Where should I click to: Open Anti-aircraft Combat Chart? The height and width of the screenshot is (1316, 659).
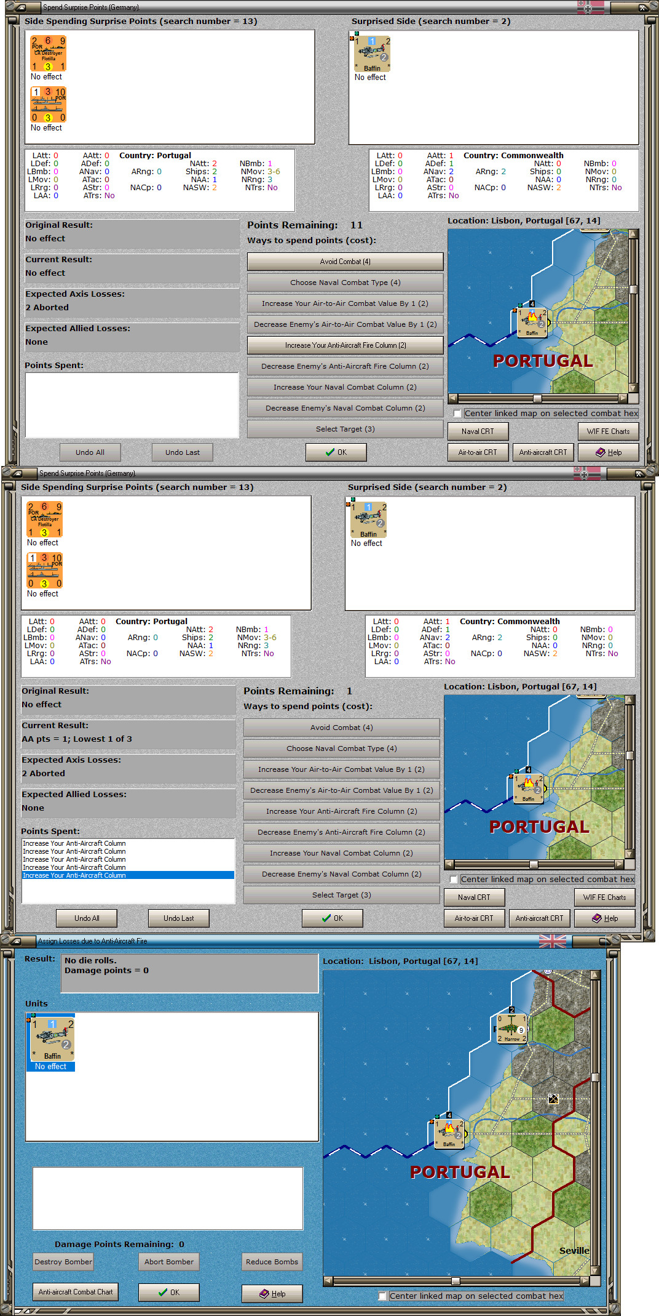point(76,1292)
